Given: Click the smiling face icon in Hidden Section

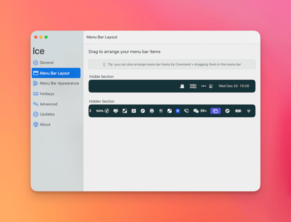Looking at the screenshot, I should coord(152,111).
